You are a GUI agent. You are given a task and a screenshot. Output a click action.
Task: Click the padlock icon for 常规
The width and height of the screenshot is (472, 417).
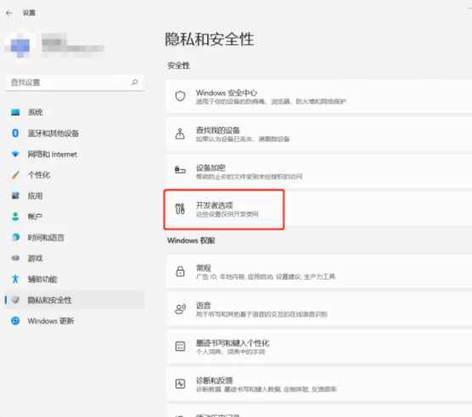click(180, 271)
